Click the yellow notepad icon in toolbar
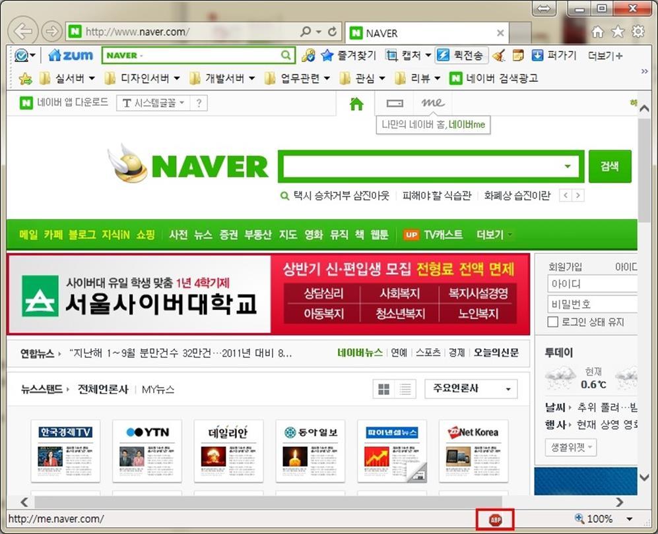The width and height of the screenshot is (658, 534). pos(518,55)
